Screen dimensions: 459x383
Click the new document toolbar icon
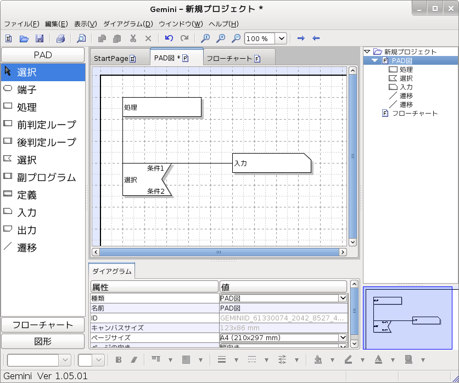point(8,38)
